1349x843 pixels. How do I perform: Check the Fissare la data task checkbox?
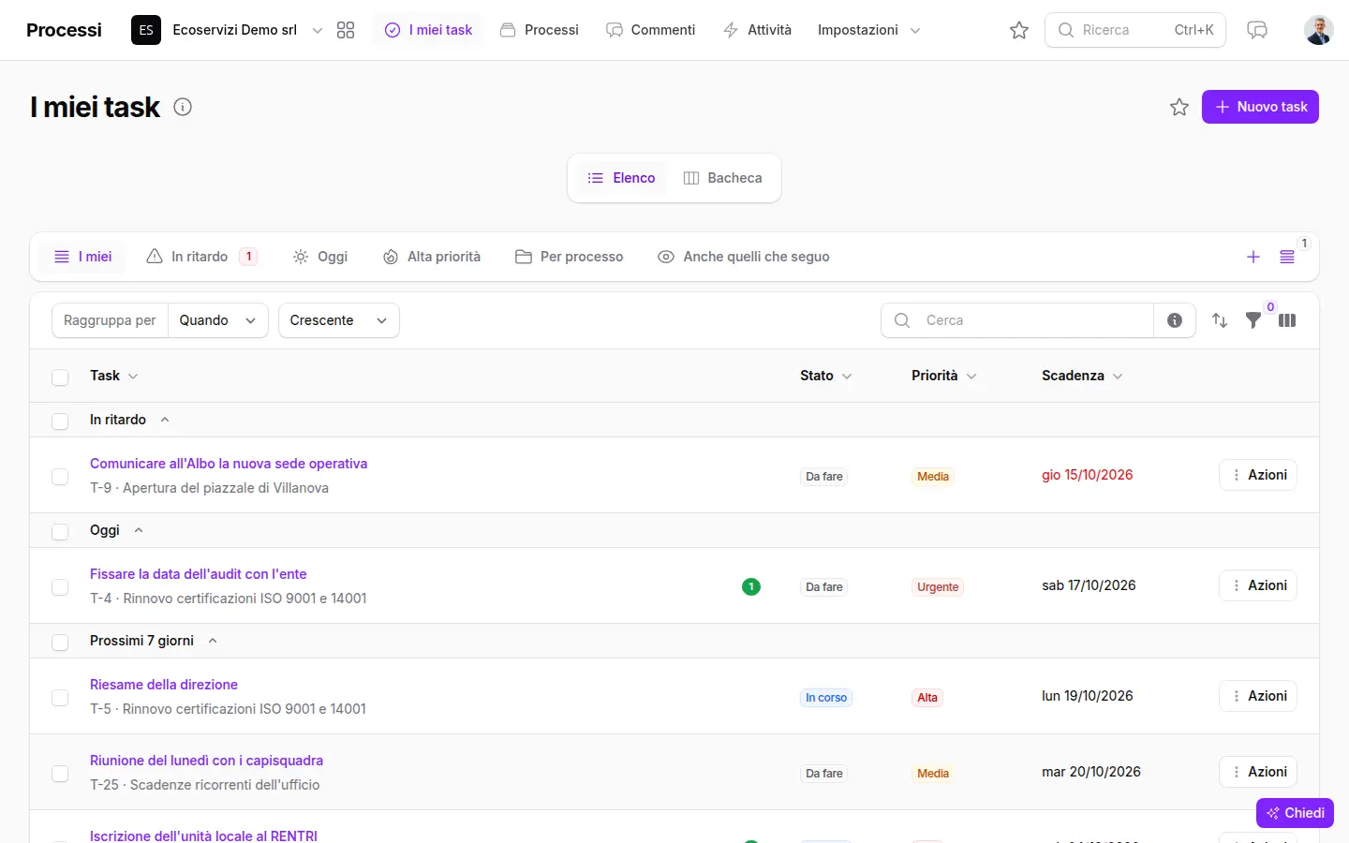[x=60, y=586]
